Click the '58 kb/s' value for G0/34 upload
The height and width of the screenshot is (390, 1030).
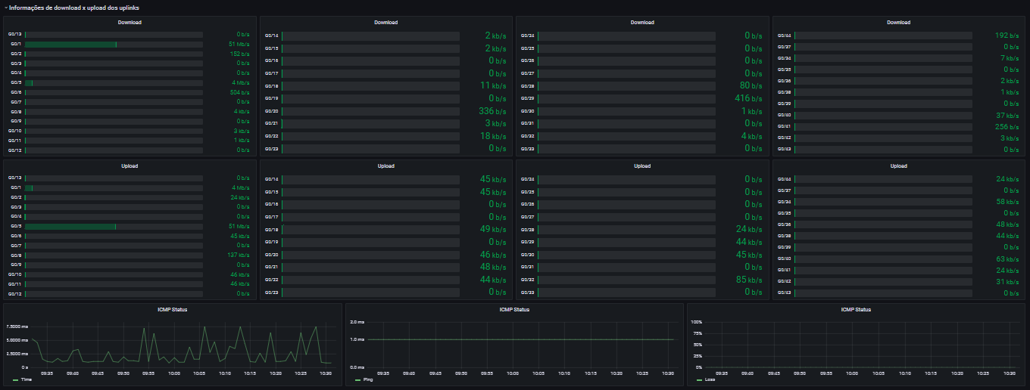[x=1008, y=202]
